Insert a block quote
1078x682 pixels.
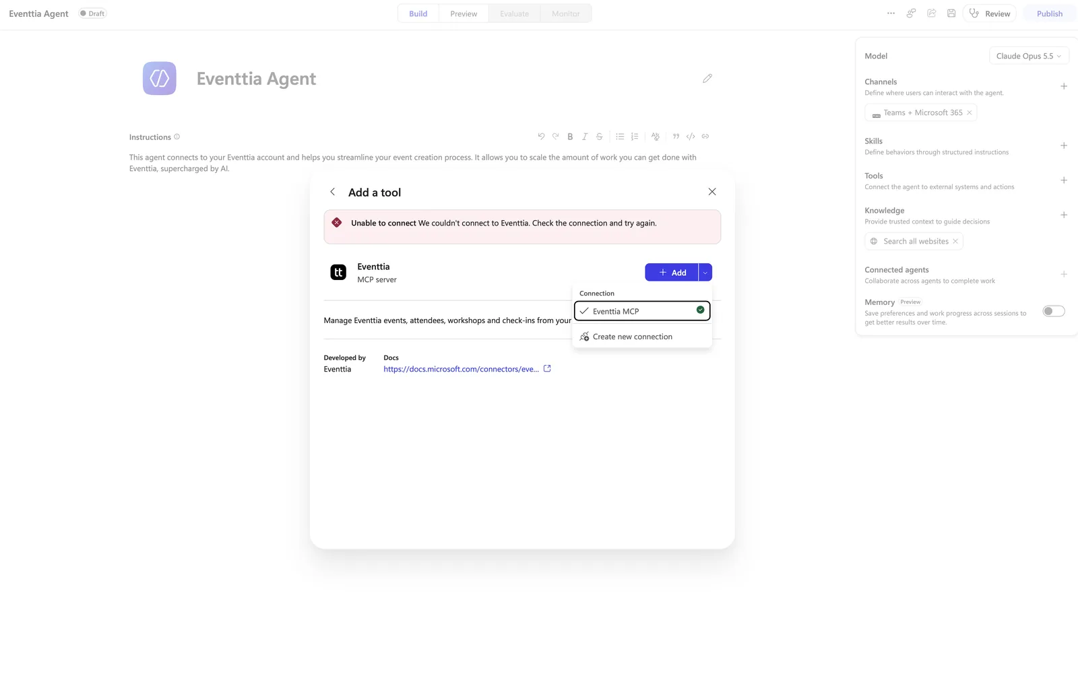click(x=676, y=137)
